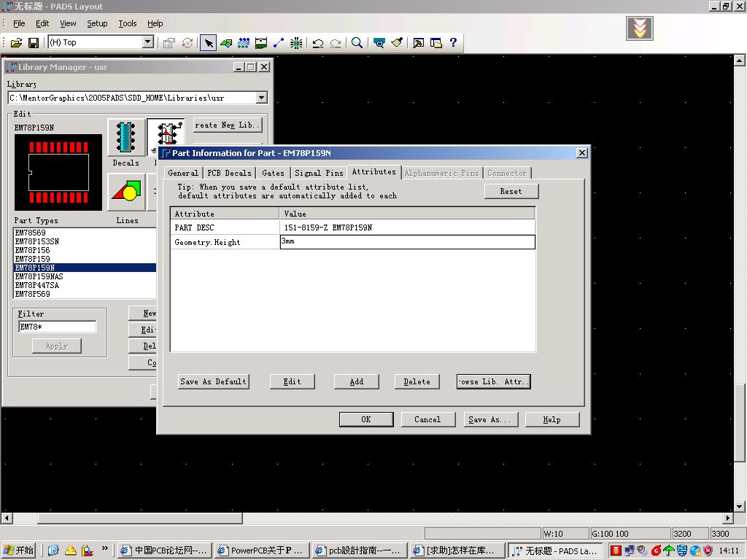Click the 3mm value input field
Screen dimensions: 747x560
point(408,242)
